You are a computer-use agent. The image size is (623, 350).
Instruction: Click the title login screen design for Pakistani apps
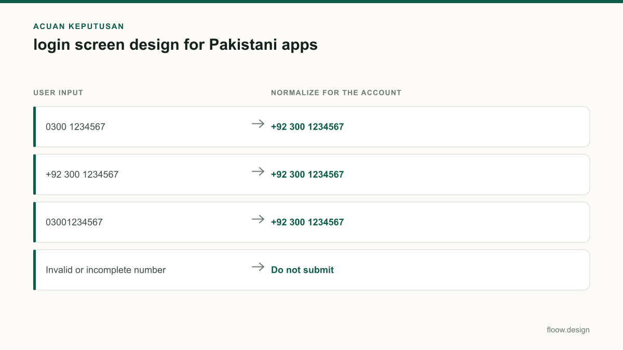click(175, 45)
